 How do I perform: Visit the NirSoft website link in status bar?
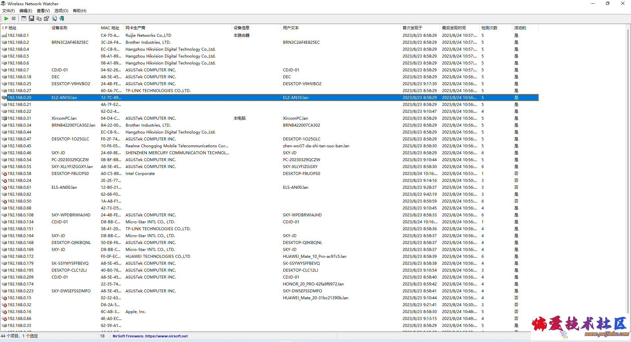[150, 336]
